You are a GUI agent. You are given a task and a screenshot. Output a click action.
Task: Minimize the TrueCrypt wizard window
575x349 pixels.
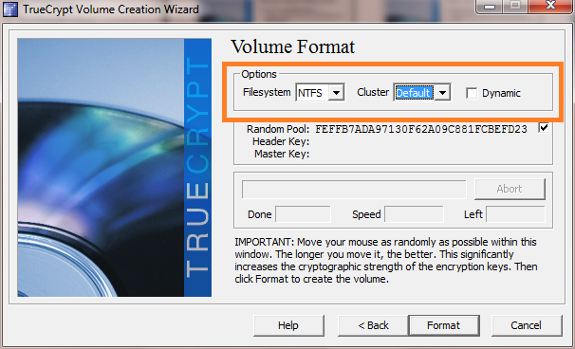point(490,6)
